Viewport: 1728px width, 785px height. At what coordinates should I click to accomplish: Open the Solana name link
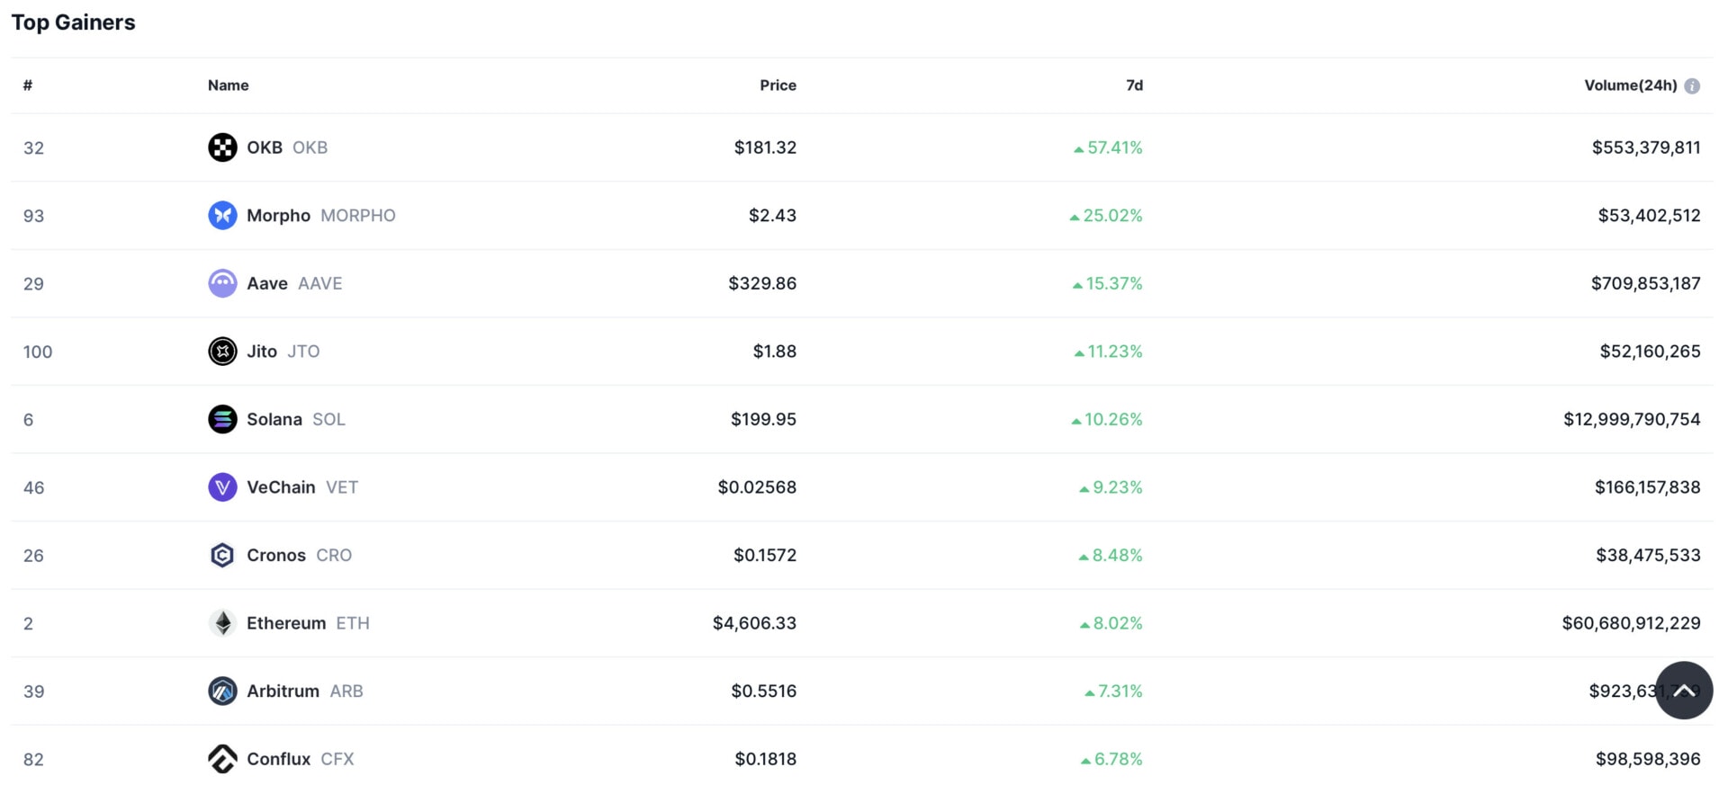coord(274,419)
